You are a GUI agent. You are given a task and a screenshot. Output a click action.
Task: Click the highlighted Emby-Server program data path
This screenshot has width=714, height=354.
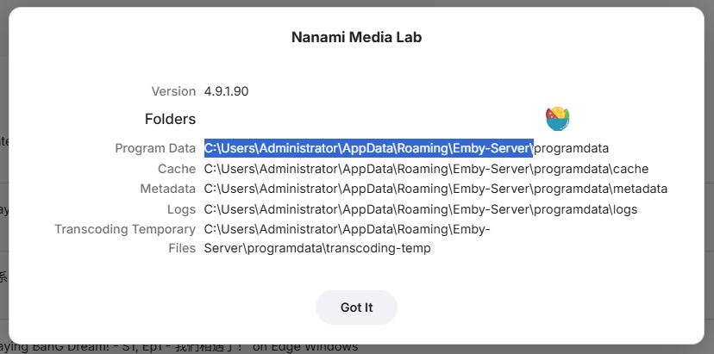[368, 148]
